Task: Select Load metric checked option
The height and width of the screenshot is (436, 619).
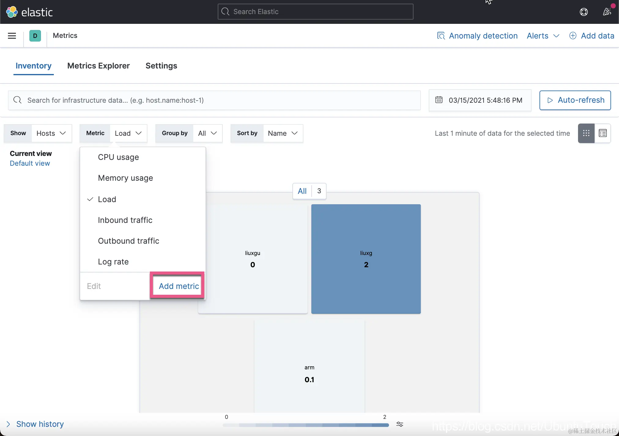Action: tap(107, 199)
